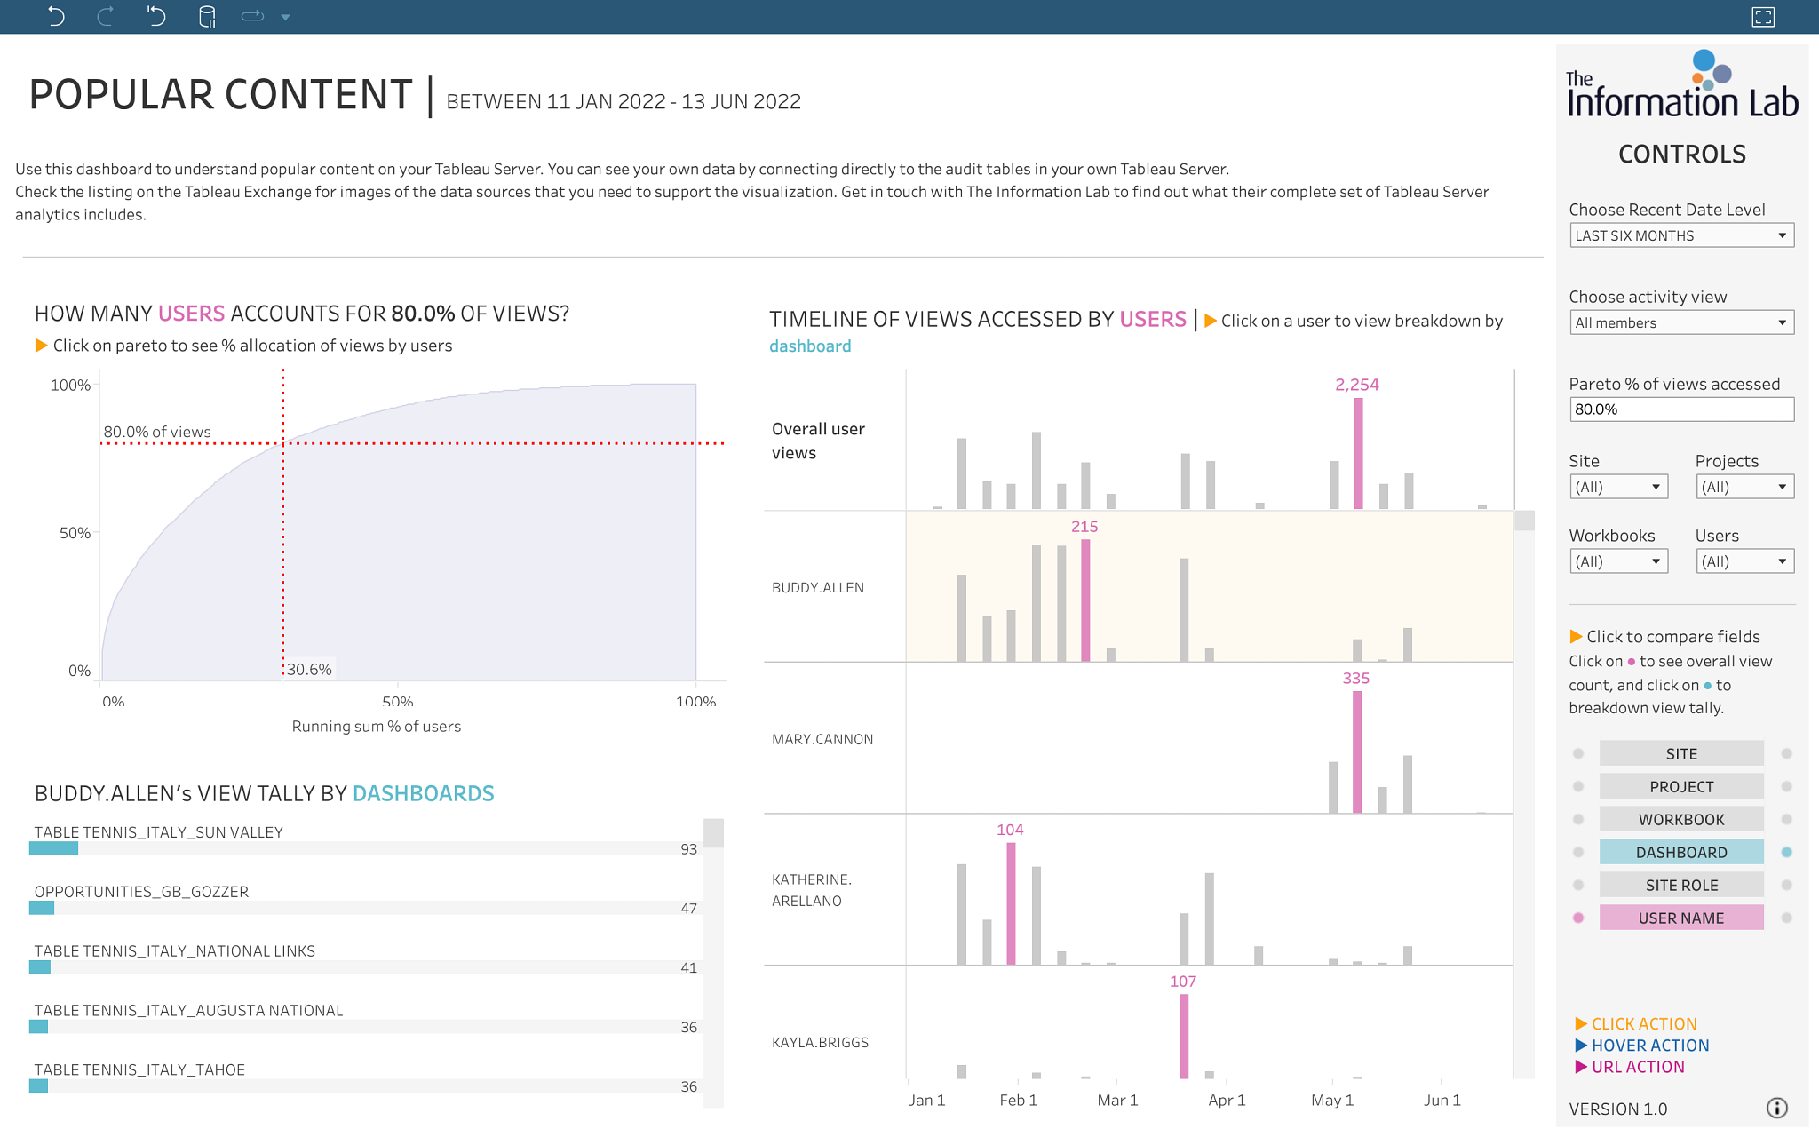The width and height of the screenshot is (1819, 1137).
Task: Toggle the overall-view dot left of SITE ROLE
Action: coord(1578,885)
